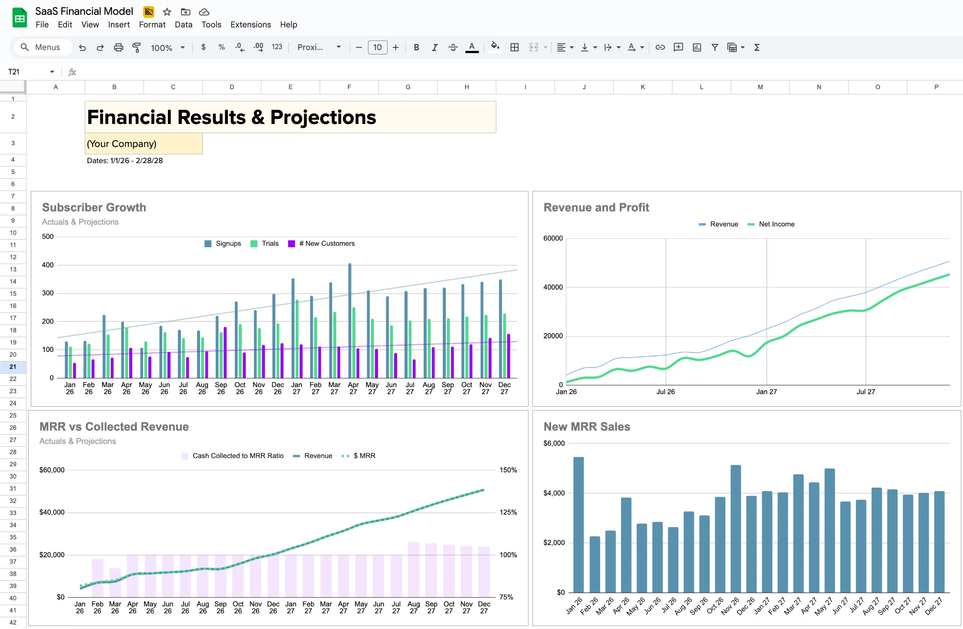This screenshot has width=963, height=629.
Task: Open the fill color picker
Action: coord(495,47)
